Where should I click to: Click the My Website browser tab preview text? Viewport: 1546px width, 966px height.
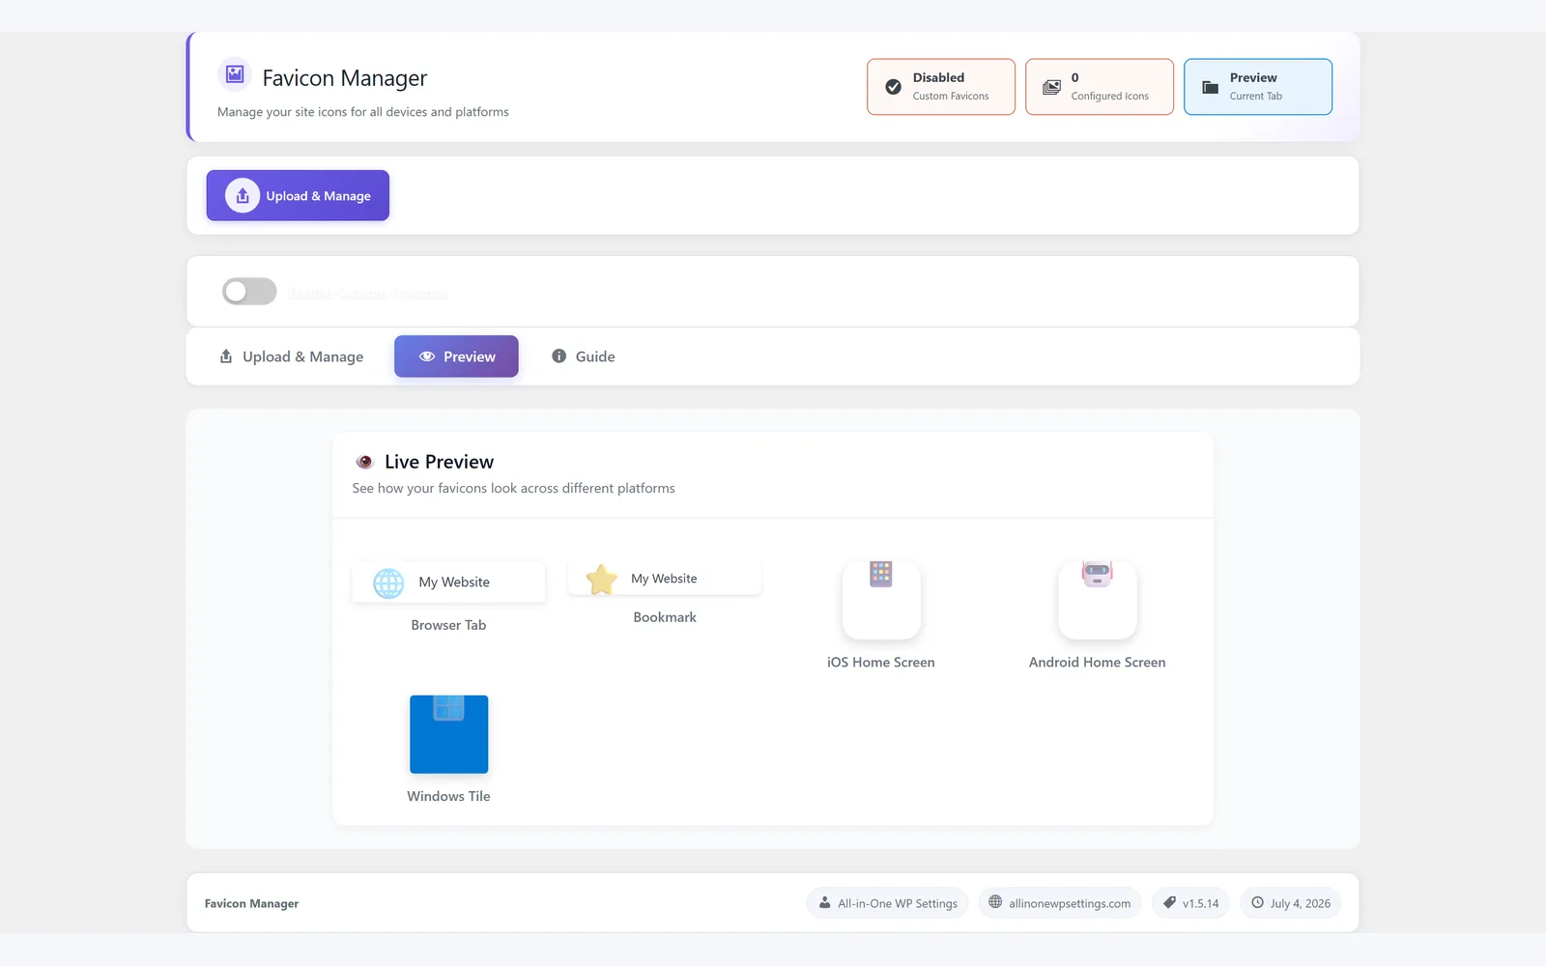tap(454, 582)
